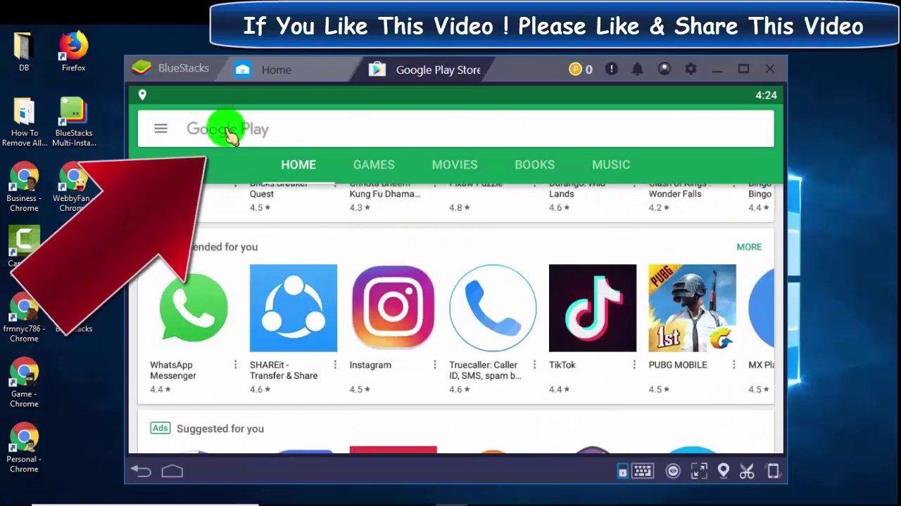Click the location pin in status bar

(142, 95)
